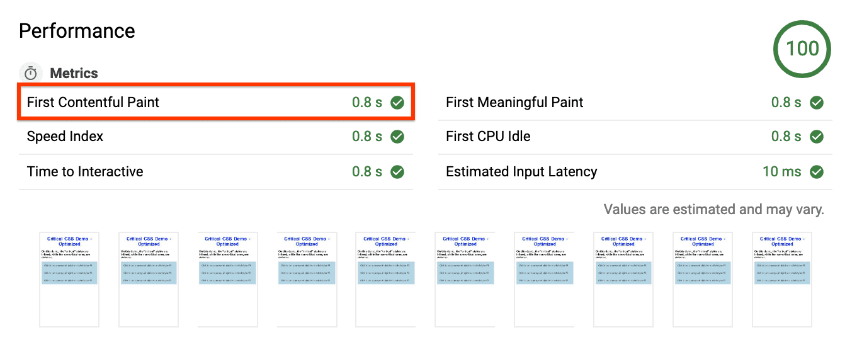857x347 pixels.
Task: Click the Performance section heading
Action: click(x=77, y=31)
